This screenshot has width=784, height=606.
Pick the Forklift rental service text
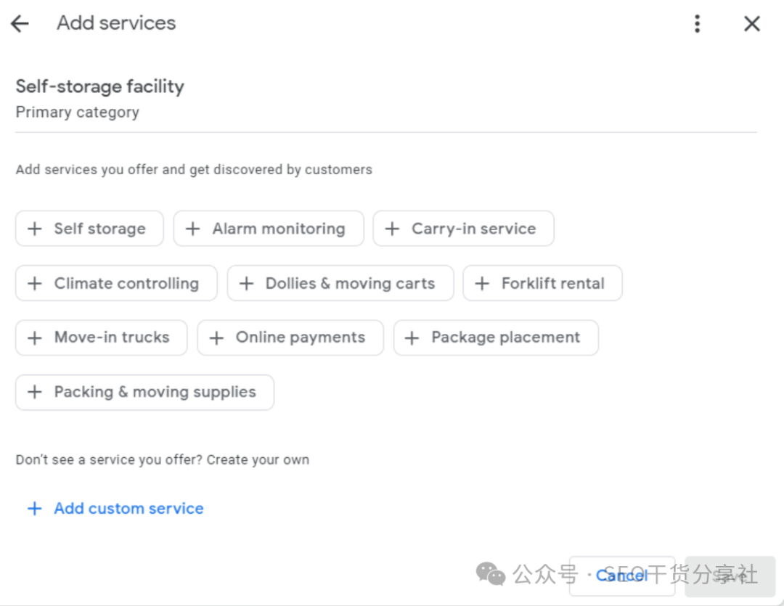(x=552, y=283)
